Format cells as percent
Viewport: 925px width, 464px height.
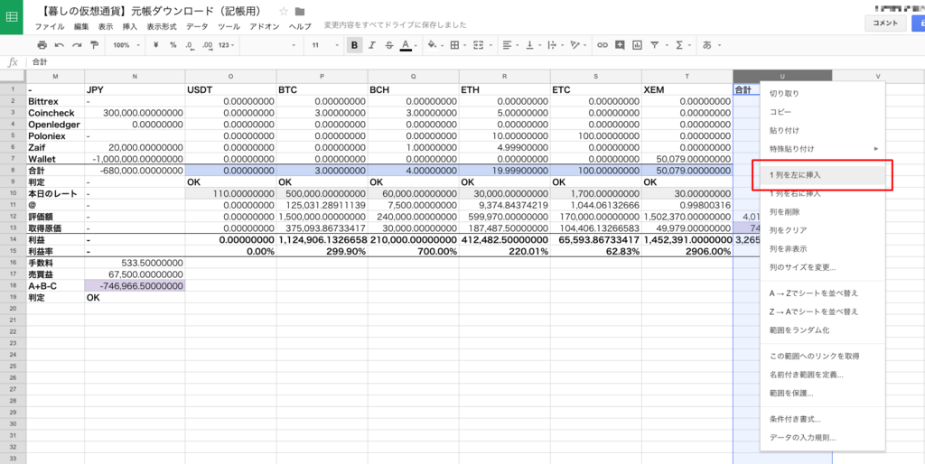pos(173,45)
